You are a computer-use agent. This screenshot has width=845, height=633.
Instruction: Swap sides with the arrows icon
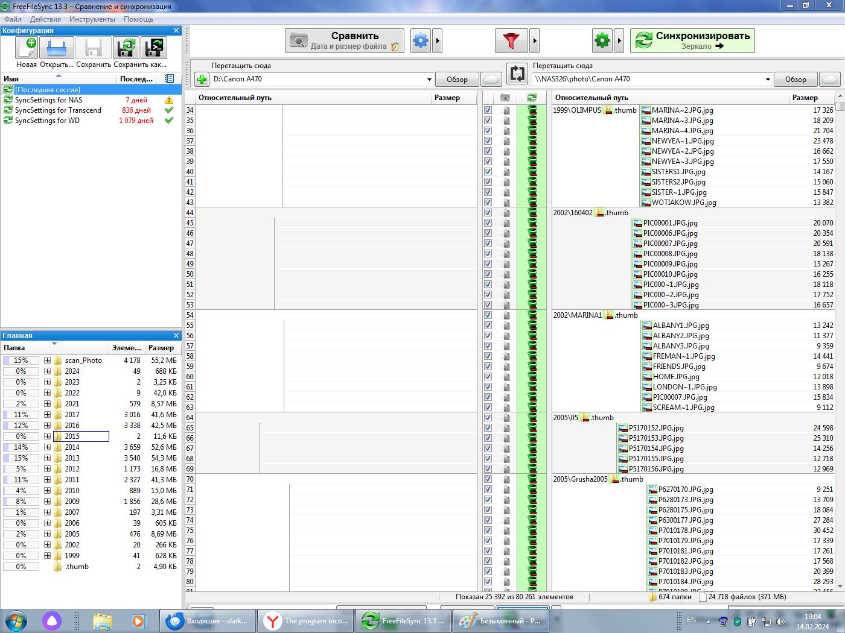(x=517, y=74)
